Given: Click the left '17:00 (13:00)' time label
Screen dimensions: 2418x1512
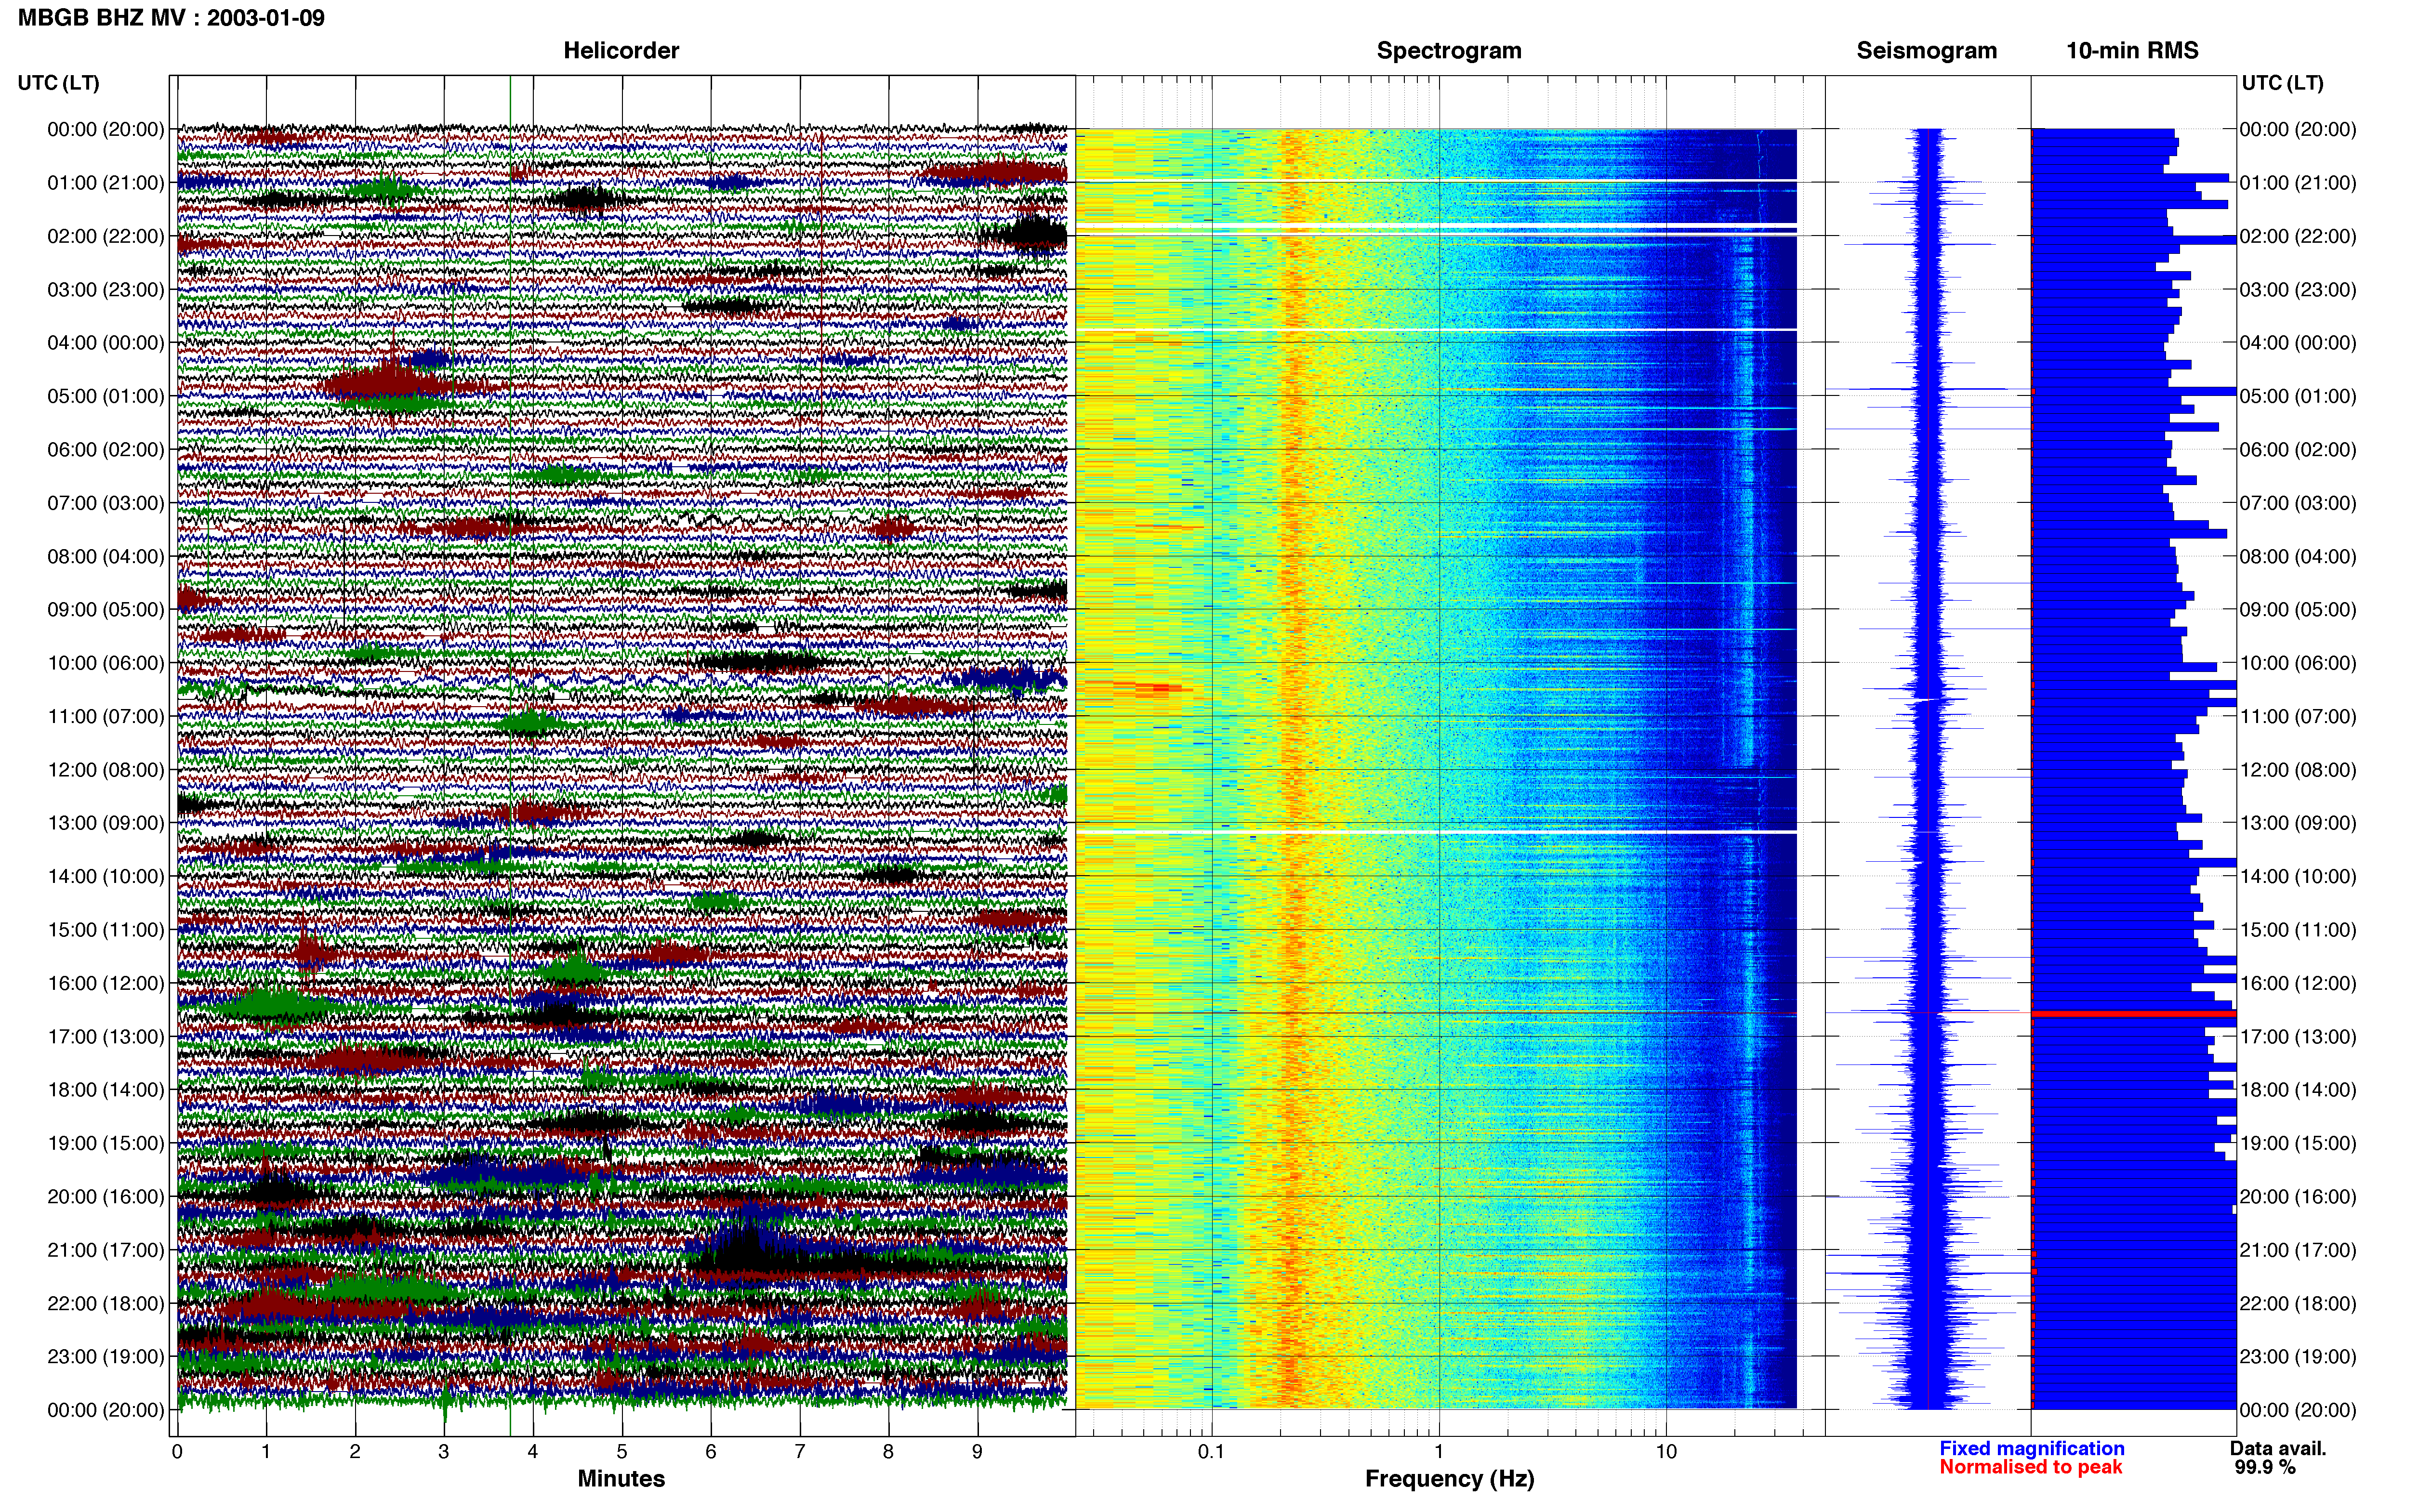Looking at the screenshot, I should click(x=106, y=1037).
